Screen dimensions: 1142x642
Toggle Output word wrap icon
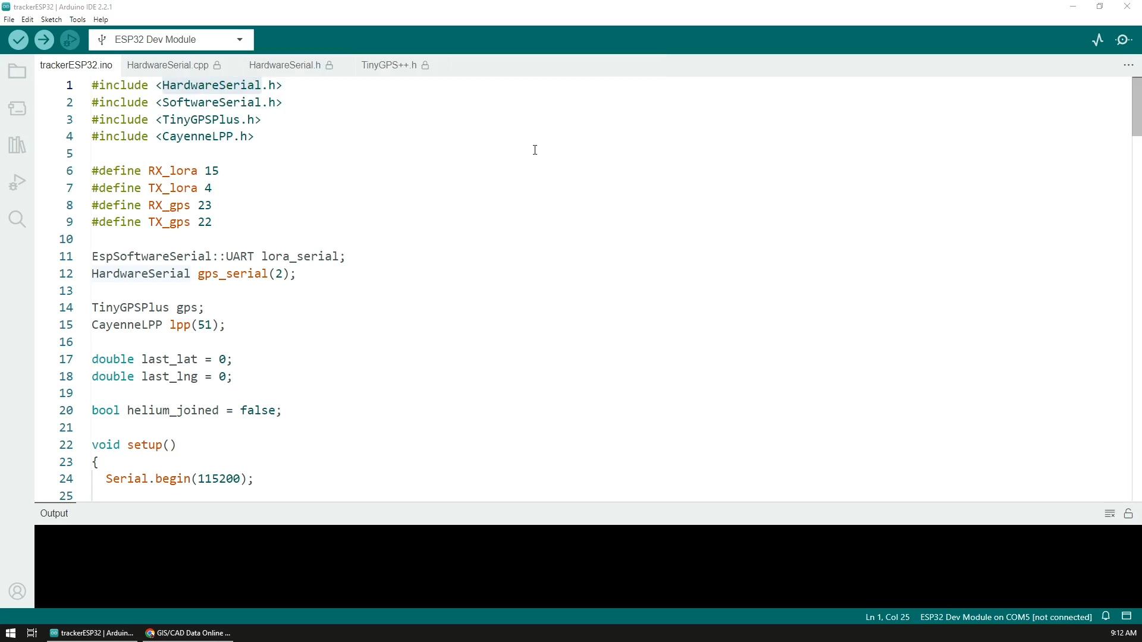[1110, 514]
